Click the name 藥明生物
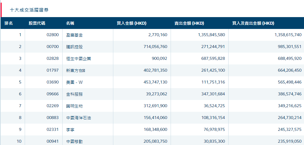Viewport: 304px width, 145px height. pos(74,106)
